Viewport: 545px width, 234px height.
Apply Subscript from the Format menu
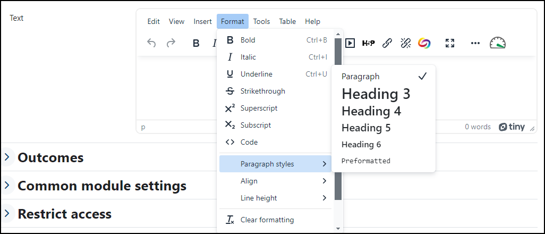276,126
